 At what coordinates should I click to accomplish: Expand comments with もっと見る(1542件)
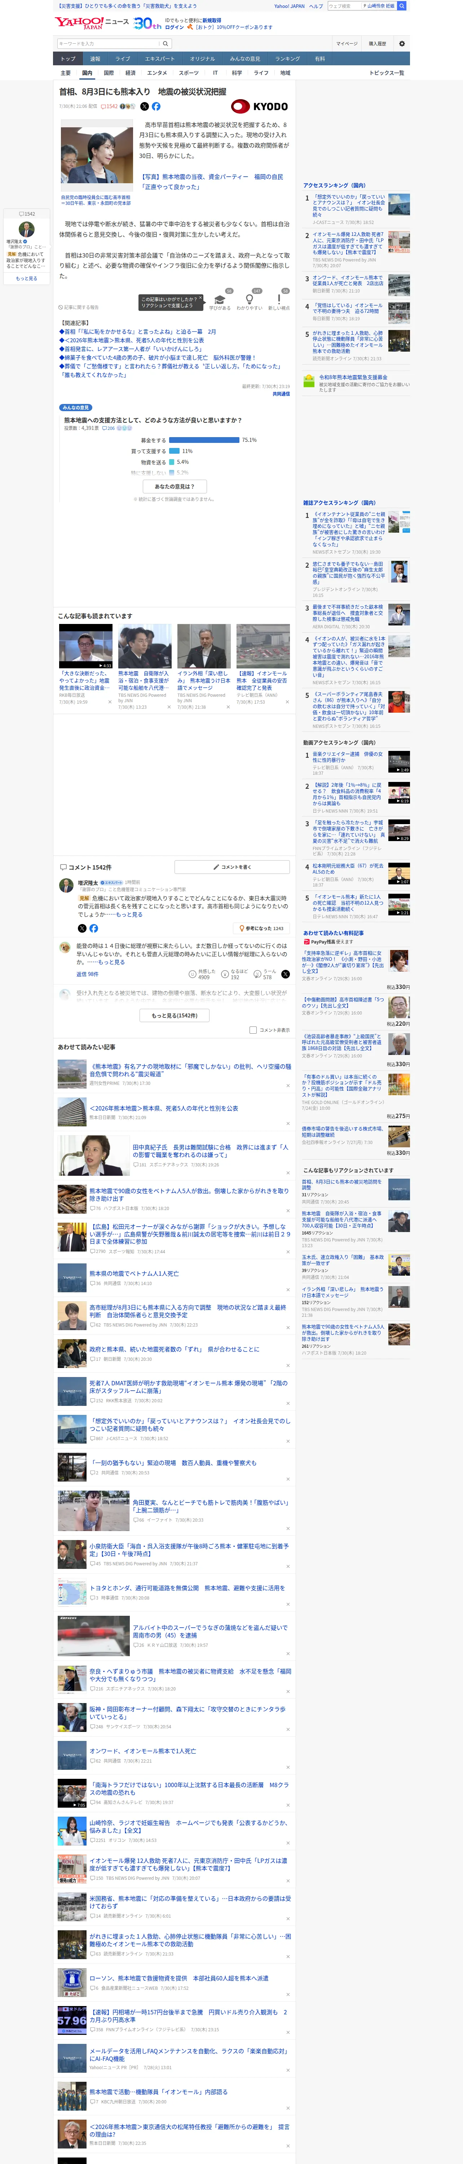175,1016
